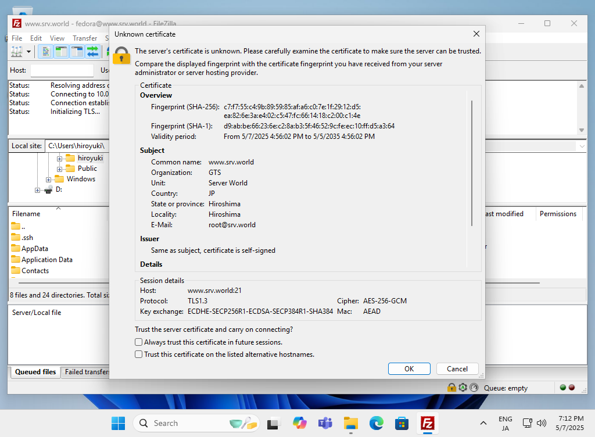
Task: Click the Windows taskbar Search box
Action: 196,423
